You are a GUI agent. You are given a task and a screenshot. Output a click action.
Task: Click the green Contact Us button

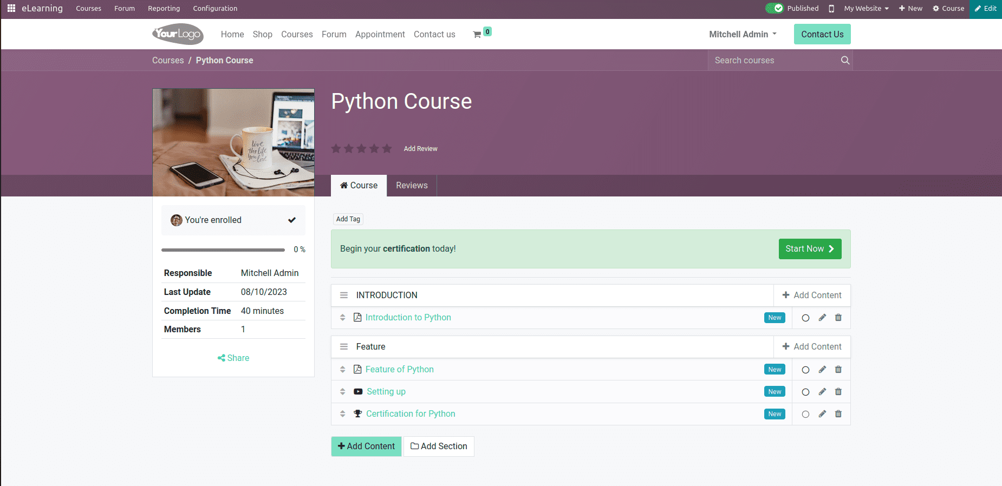tap(822, 34)
